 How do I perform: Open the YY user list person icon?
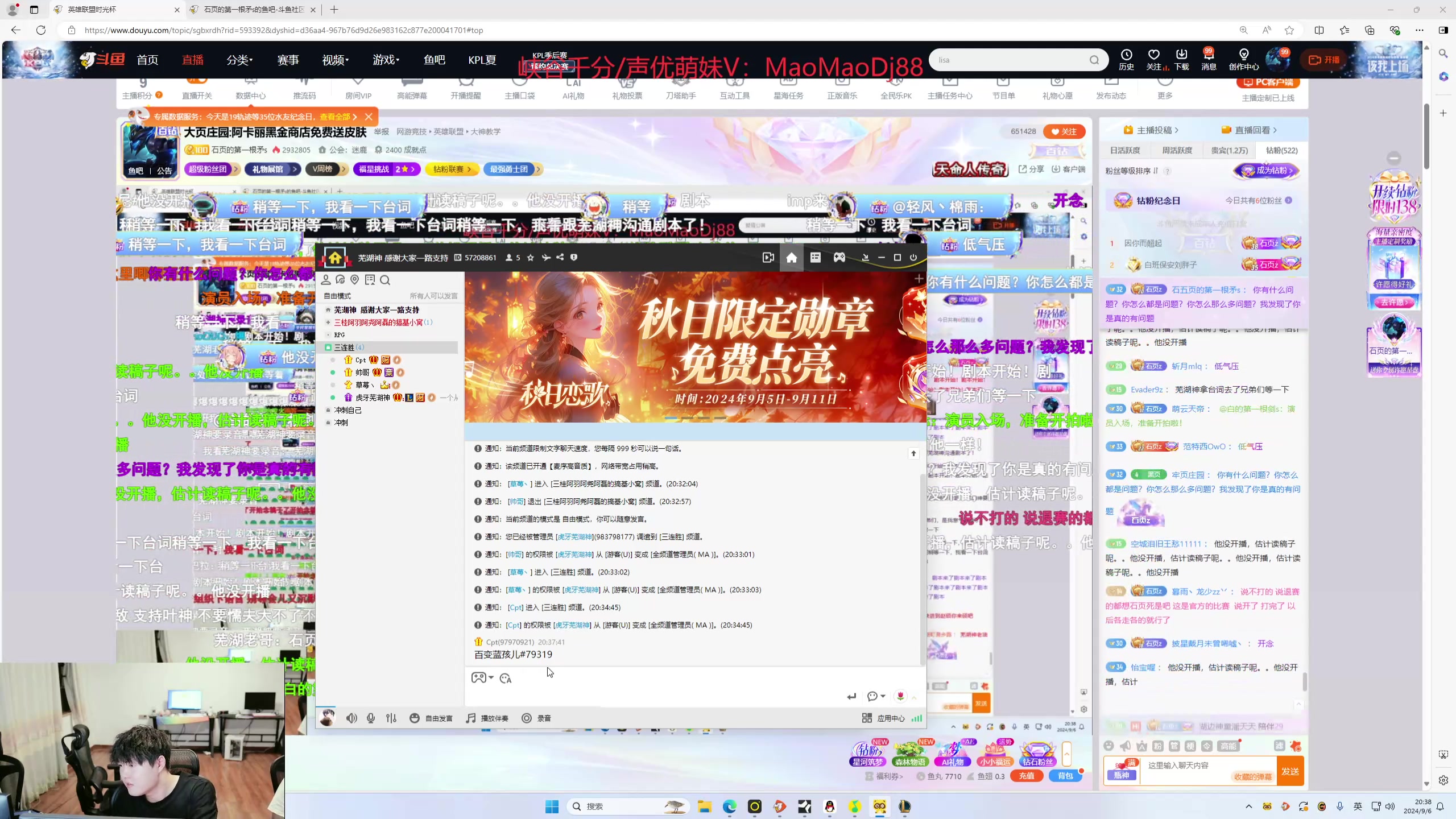click(x=326, y=280)
